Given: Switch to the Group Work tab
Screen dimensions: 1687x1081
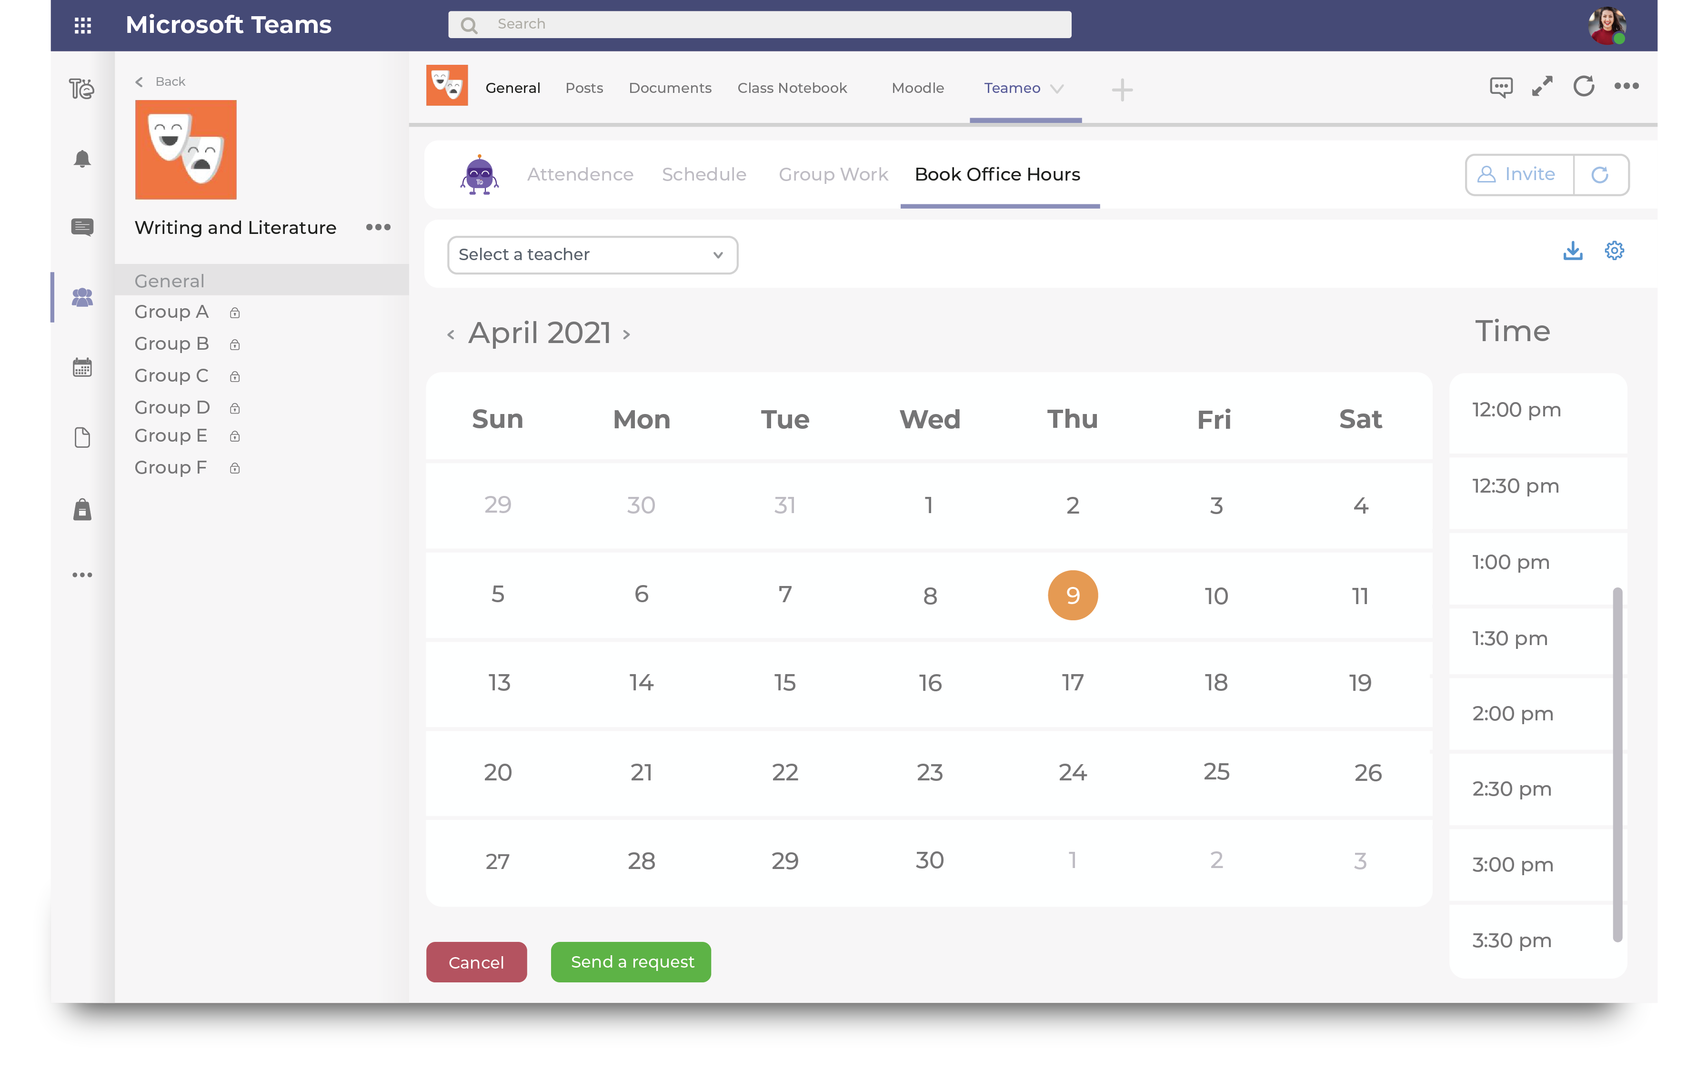Looking at the screenshot, I should [x=833, y=174].
